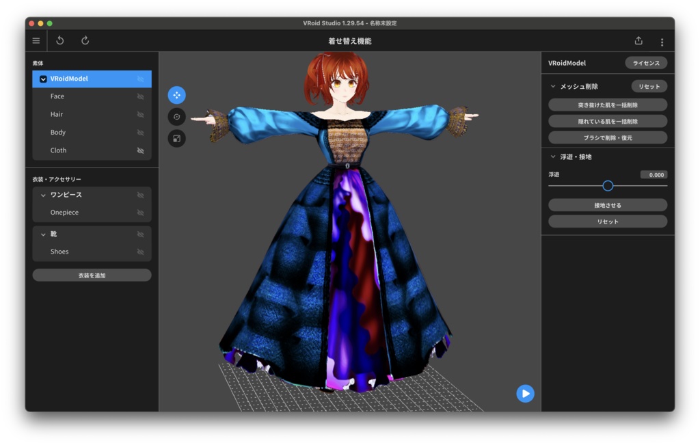Select the rotate camera tool
Image resolution: width=700 pixels, height=445 pixels.
click(x=177, y=117)
